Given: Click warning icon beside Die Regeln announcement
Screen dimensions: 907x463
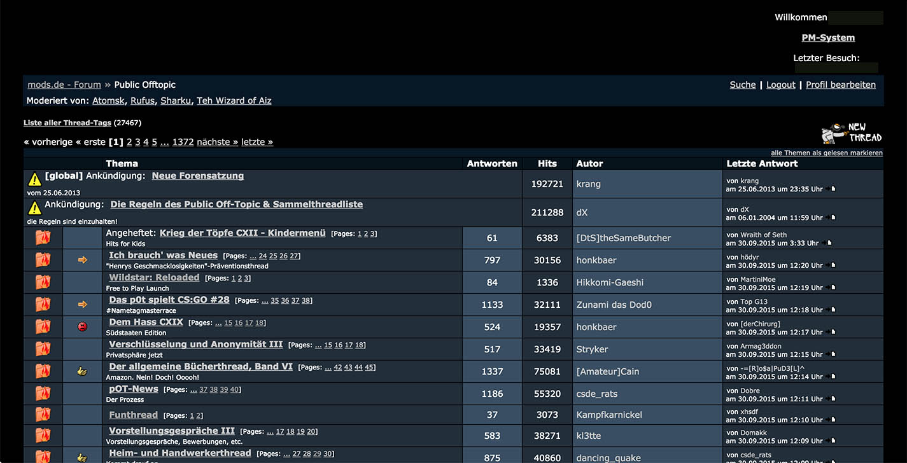Looking at the screenshot, I should coord(34,208).
